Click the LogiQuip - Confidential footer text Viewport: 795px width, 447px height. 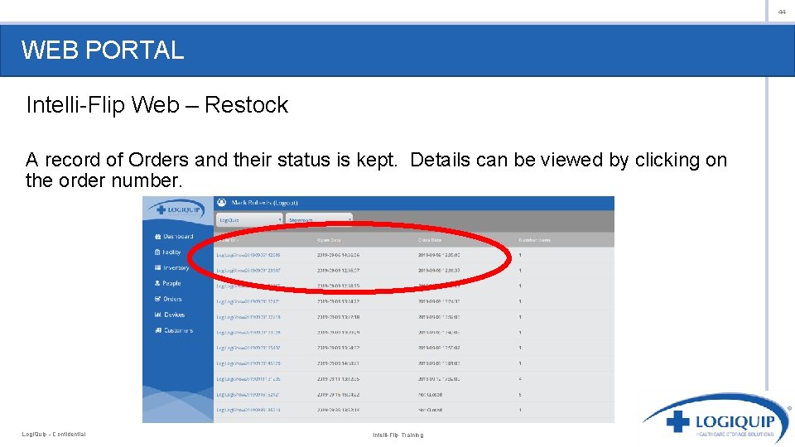coord(54,435)
